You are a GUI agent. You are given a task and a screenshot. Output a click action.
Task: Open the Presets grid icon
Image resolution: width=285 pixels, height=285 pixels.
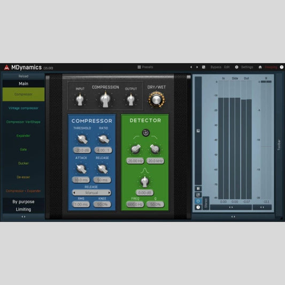click(x=139, y=67)
